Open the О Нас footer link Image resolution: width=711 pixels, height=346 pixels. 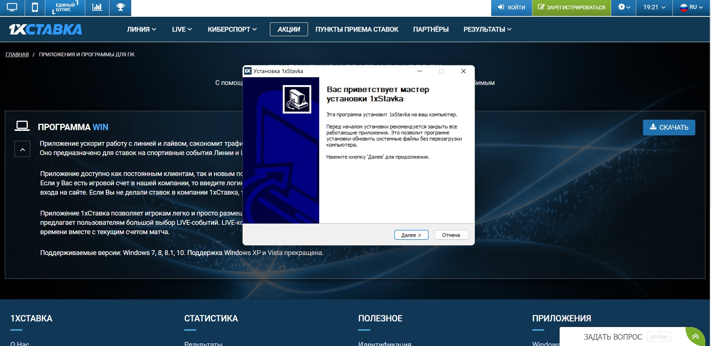[20, 343]
